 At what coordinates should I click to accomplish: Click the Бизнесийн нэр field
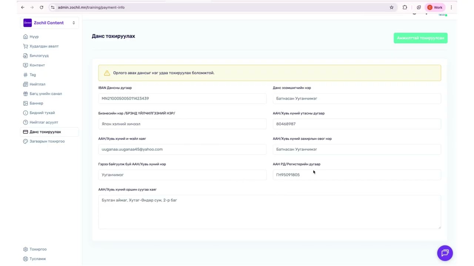pyautogui.click(x=182, y=124)
